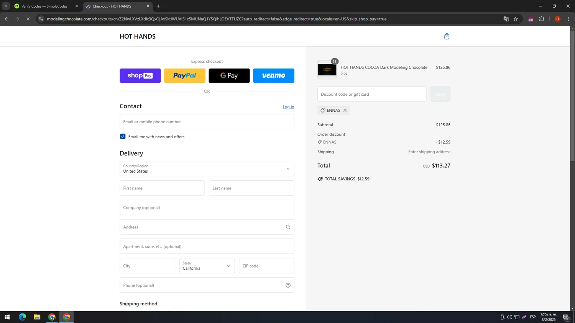
Task: Open the tab search dropdown arrow
Action: 6,6
